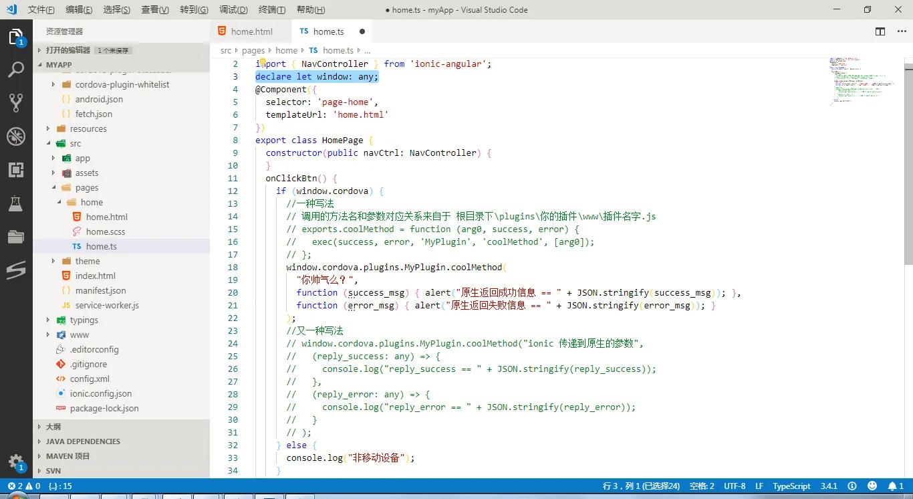Open the 文件(F) menu

[x=41, y=10]
